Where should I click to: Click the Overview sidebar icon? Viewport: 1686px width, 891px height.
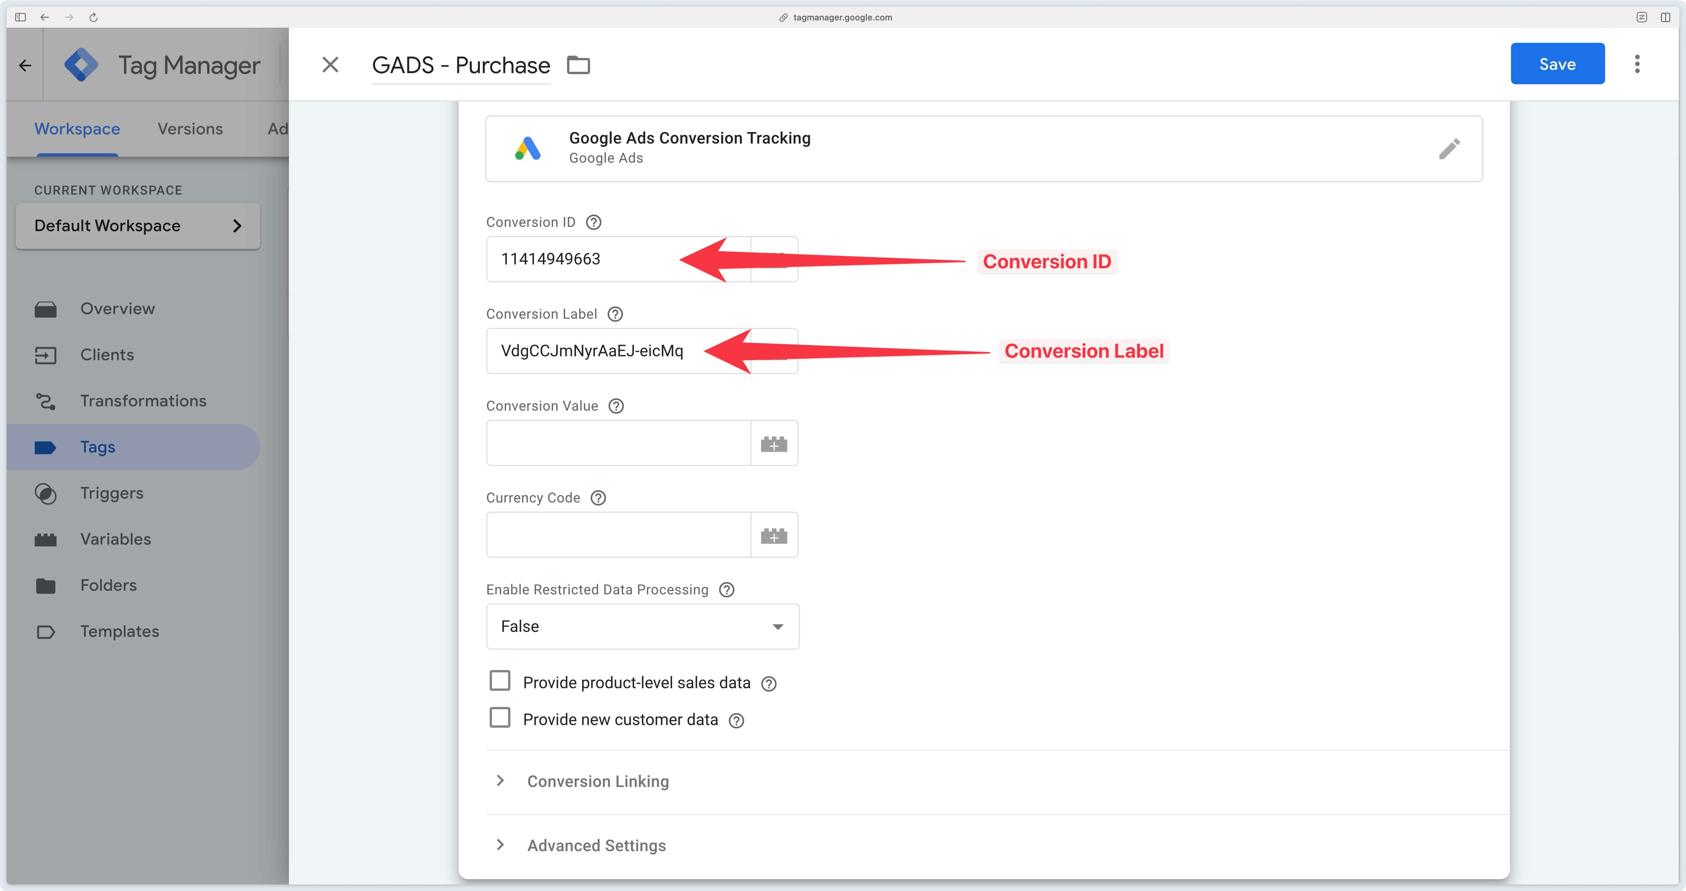tap(45, 309)
